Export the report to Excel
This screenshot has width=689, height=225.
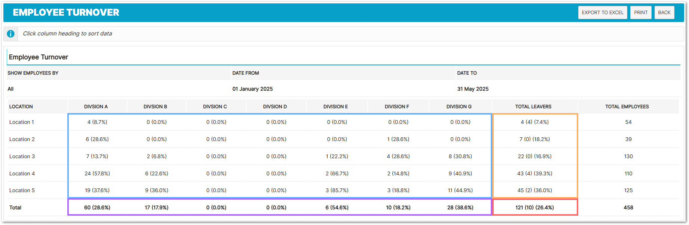[602, 12]
